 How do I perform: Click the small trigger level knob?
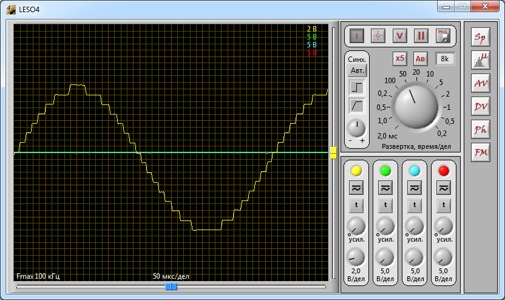pos(356,128)
